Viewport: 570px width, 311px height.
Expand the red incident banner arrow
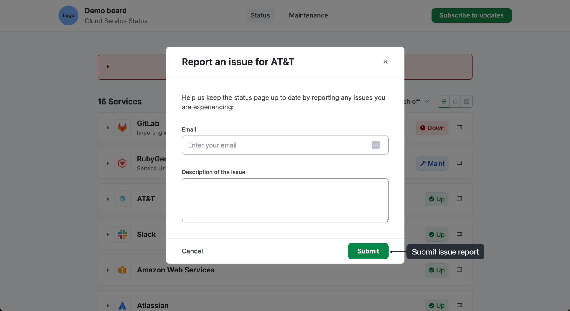click(108, 67)
